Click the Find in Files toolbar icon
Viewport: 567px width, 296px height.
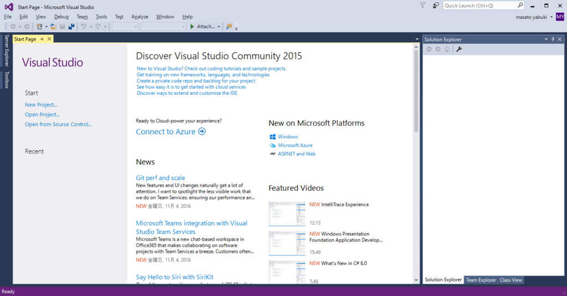click(229, 27)
